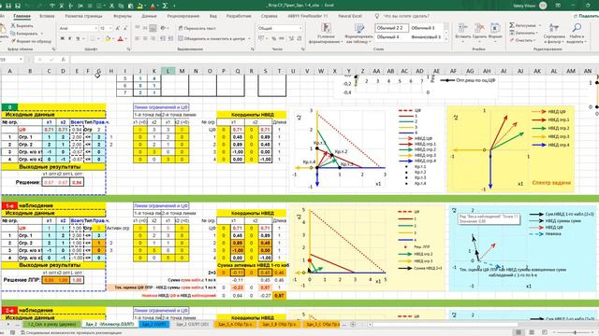This screenshot has height=336, width=599.
Task: Open Format as Table (Форматировать как таблицу)
Action: [x=358, y=33]
